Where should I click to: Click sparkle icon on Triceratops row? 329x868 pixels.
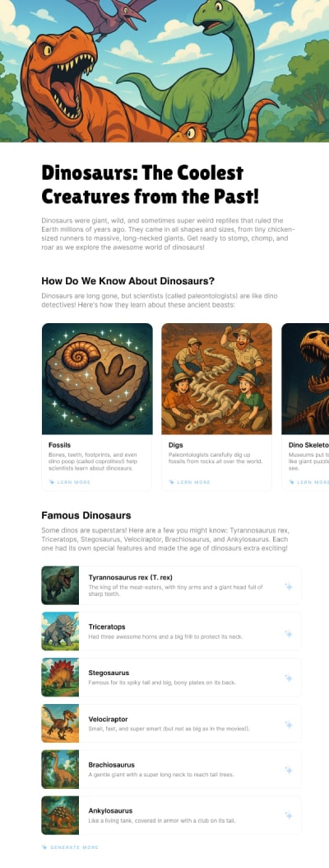tap(288, 632)
